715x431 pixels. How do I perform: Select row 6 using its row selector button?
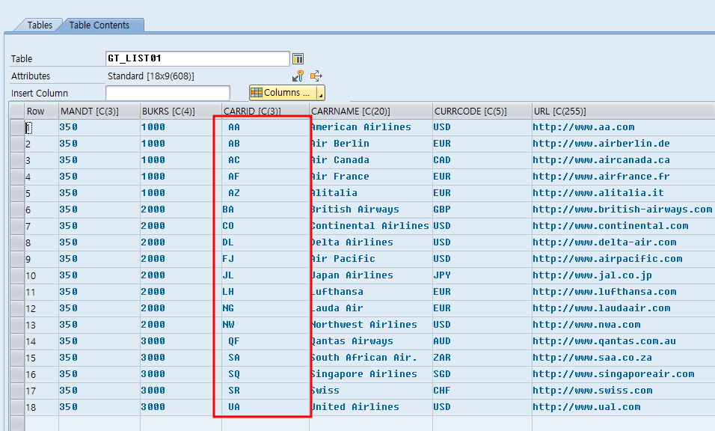[17, 210]
